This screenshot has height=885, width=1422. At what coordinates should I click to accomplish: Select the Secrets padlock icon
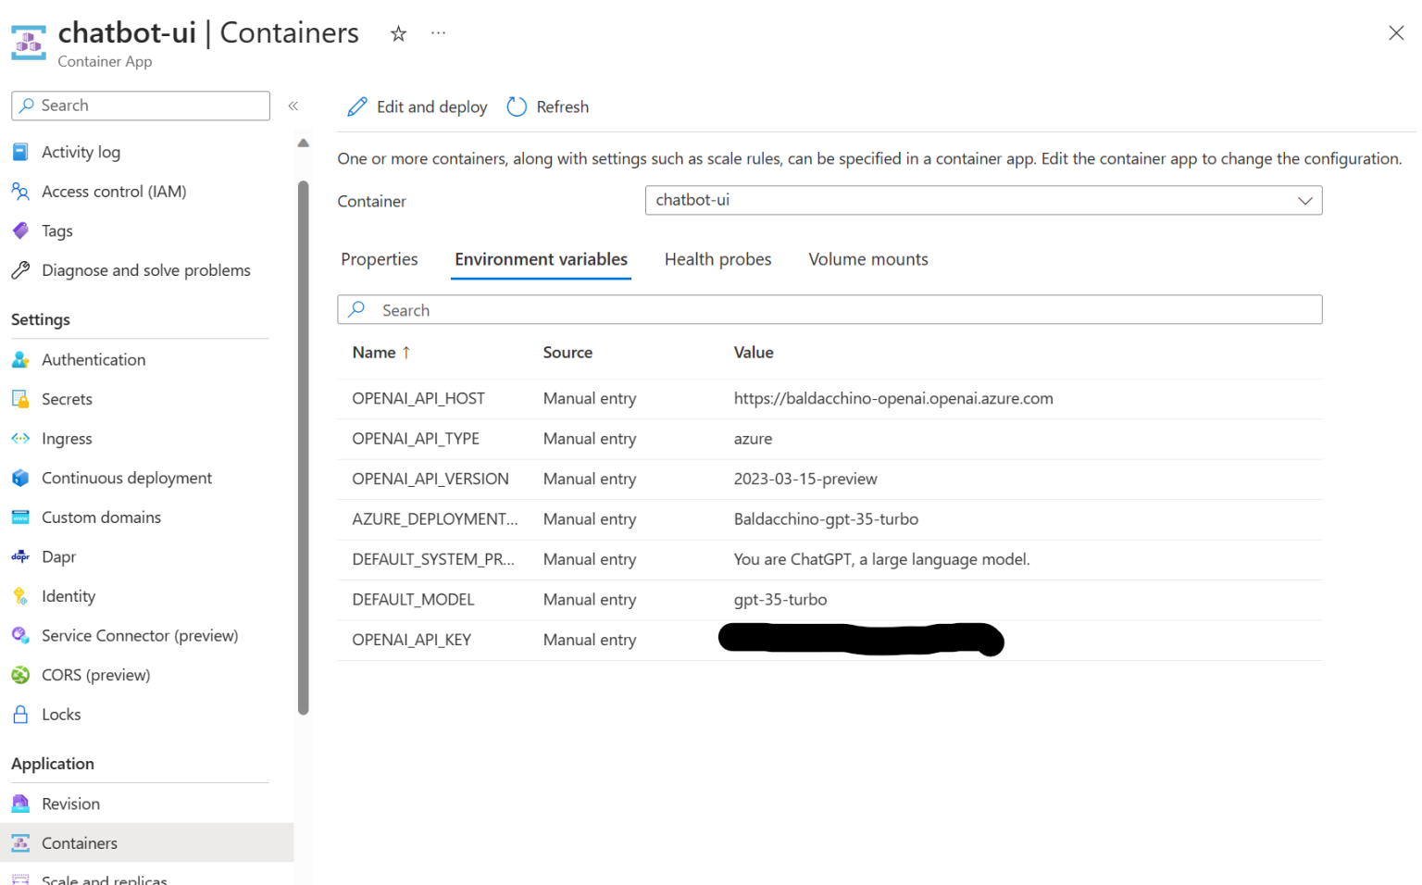[20, 398]
